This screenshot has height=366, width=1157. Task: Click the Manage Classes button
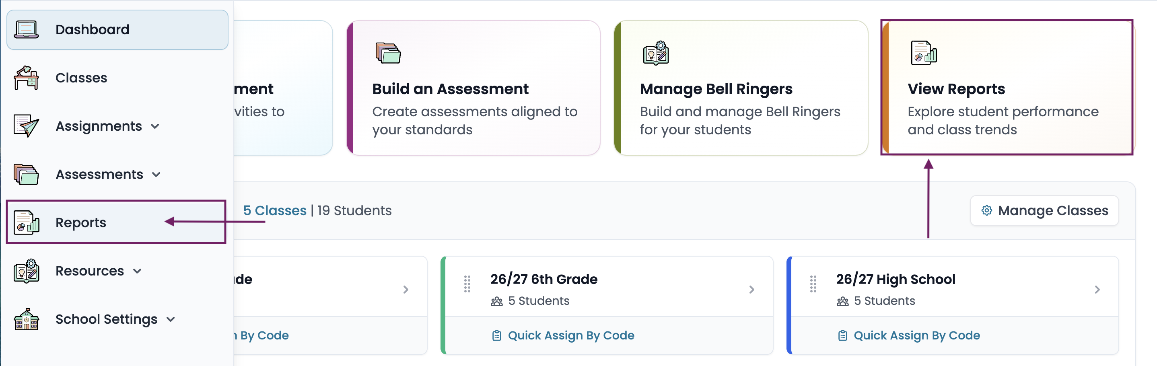click(1044, 211)
